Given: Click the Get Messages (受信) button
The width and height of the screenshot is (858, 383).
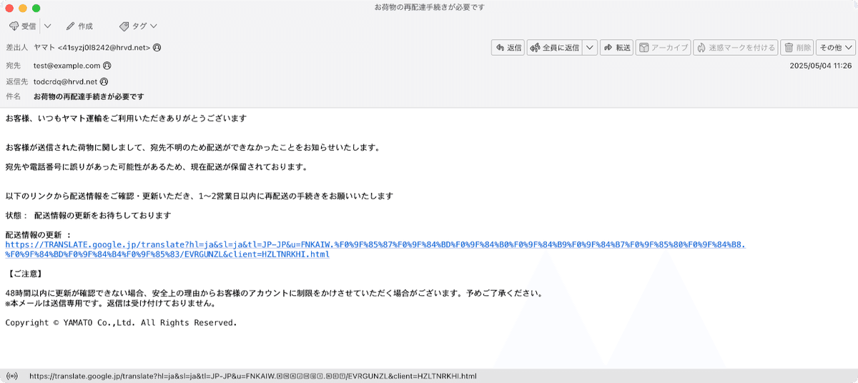Looking at the screenshot, I should tap(22, 26).
